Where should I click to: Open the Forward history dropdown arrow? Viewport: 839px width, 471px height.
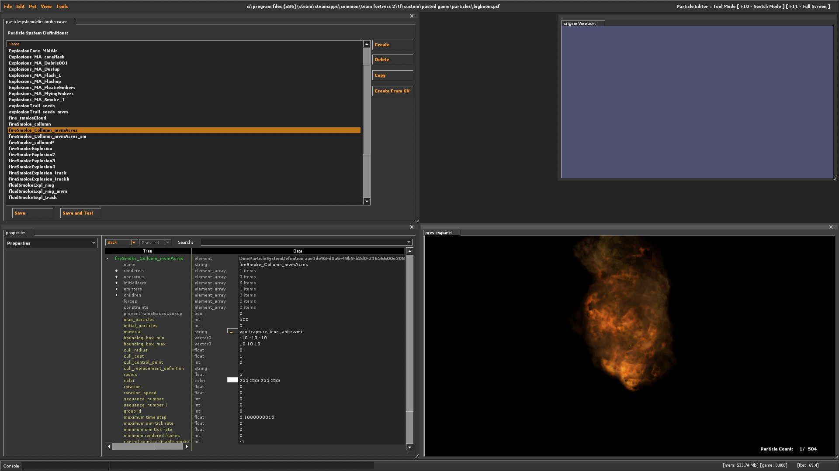[167, 242]
